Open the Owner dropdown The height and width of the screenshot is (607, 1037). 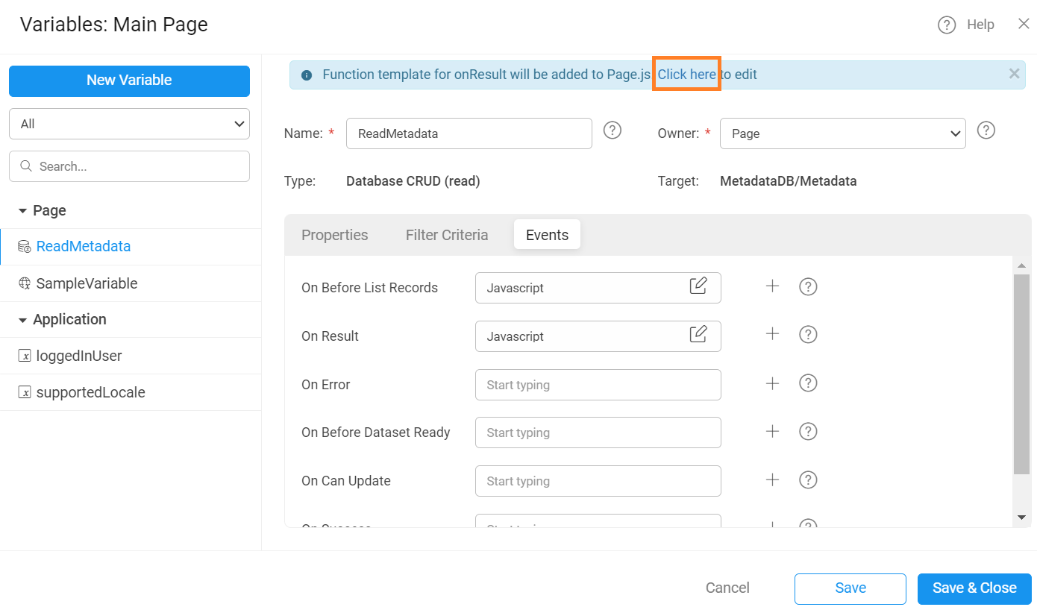click(842, 133)
